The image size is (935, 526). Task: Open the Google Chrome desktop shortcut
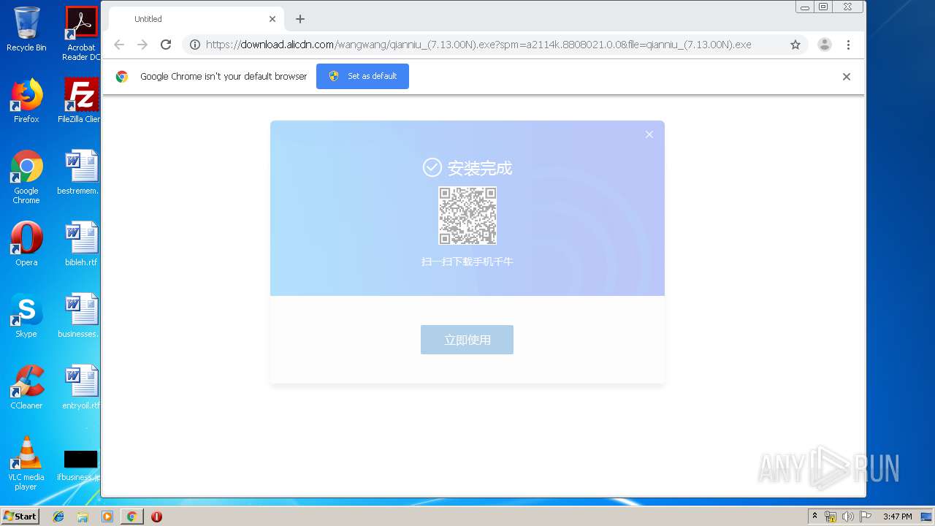pyautogui.click(x=26, y=177)
